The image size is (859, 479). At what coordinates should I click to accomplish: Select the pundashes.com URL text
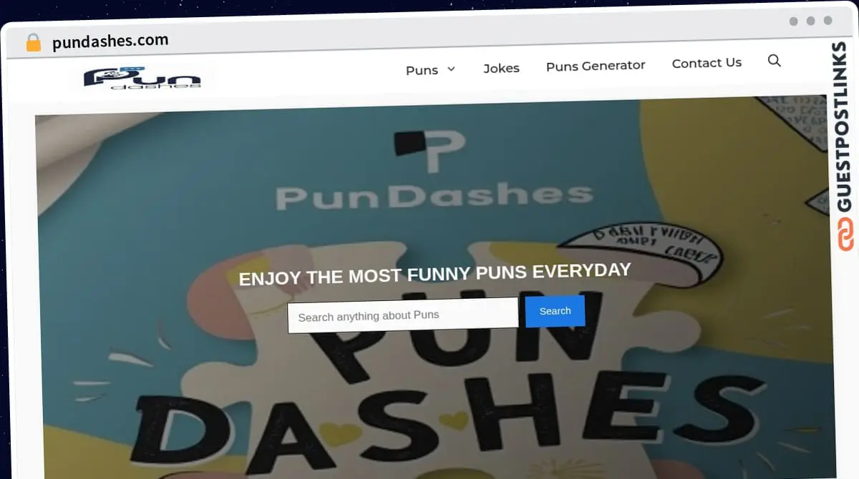click(110, 41)
